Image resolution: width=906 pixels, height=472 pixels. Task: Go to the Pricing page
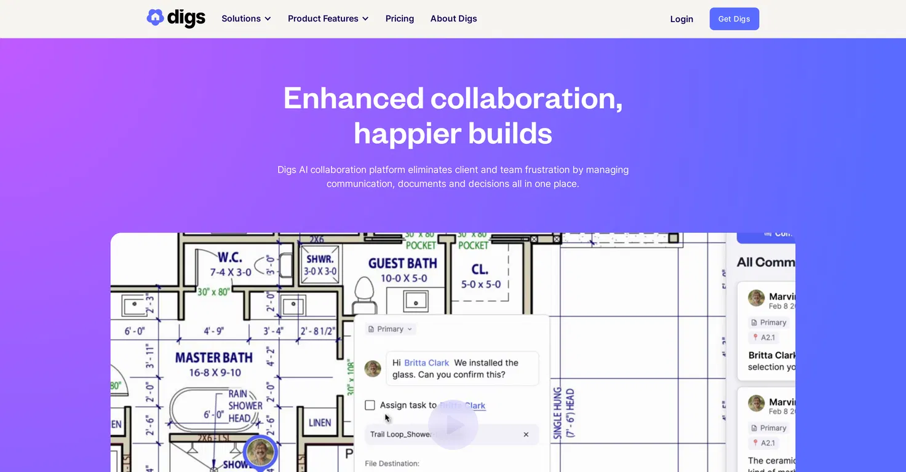[x=400, y=18]
